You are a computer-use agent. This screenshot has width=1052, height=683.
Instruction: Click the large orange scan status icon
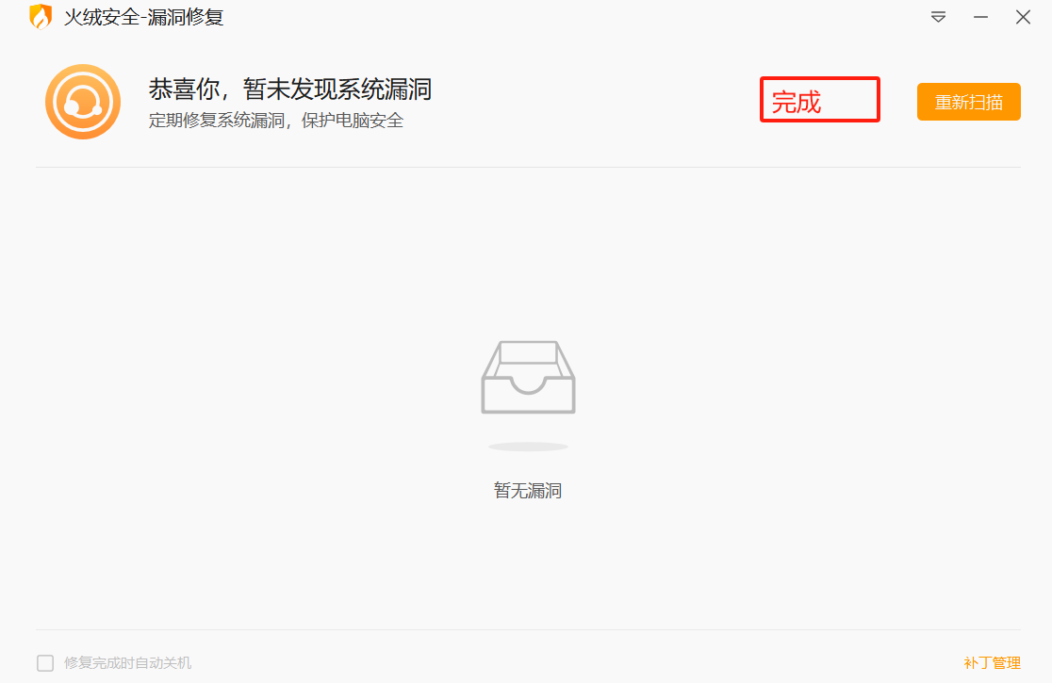coord(83,102)
